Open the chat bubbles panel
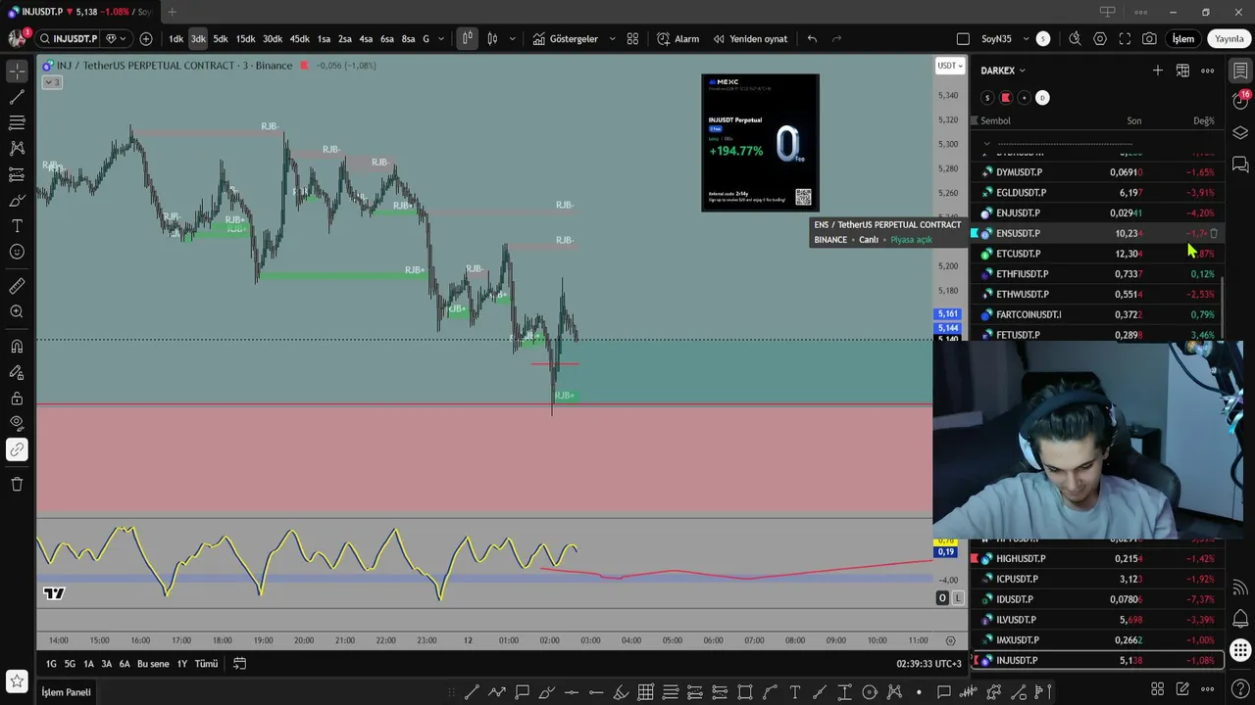The image size is (1255, 705). click(x=1240, y=164)
